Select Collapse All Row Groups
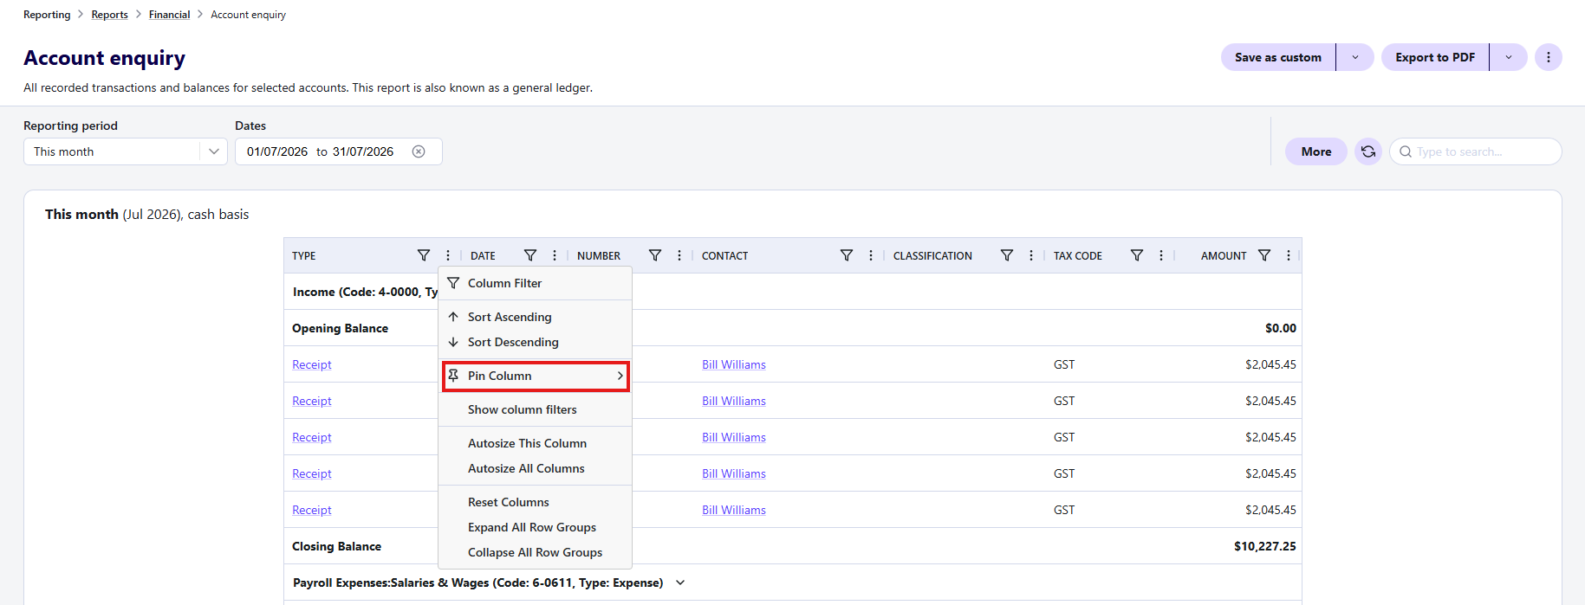The image size is (1585, 605). (536, 552)
